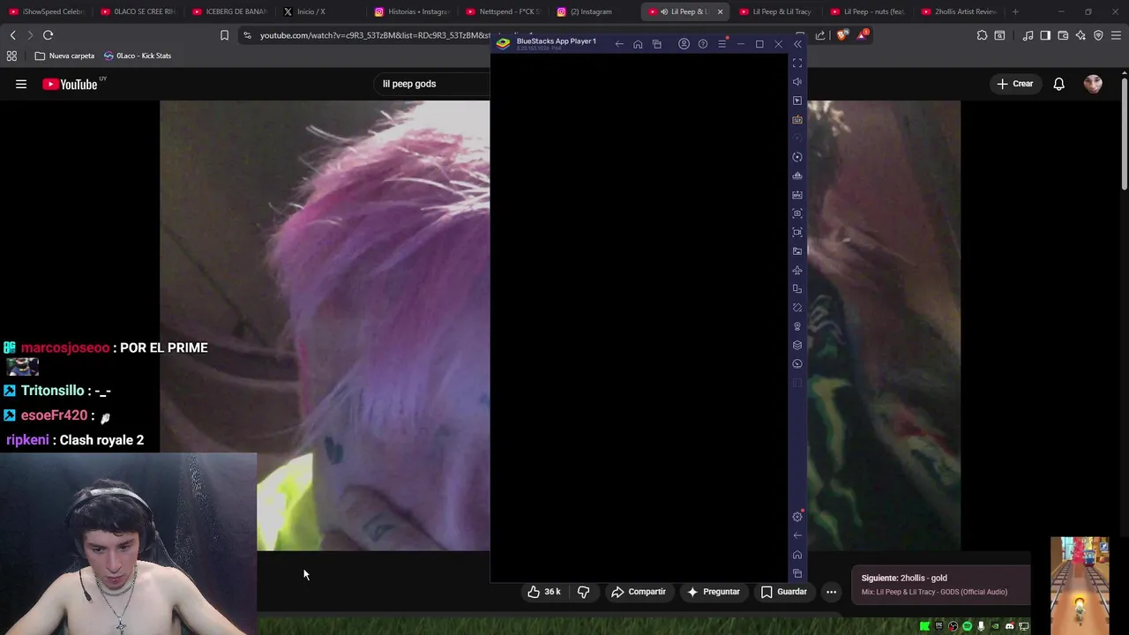This screenshot has width=1129, height=635.
Task: Dislike the YouTube video
Action: 583,592
